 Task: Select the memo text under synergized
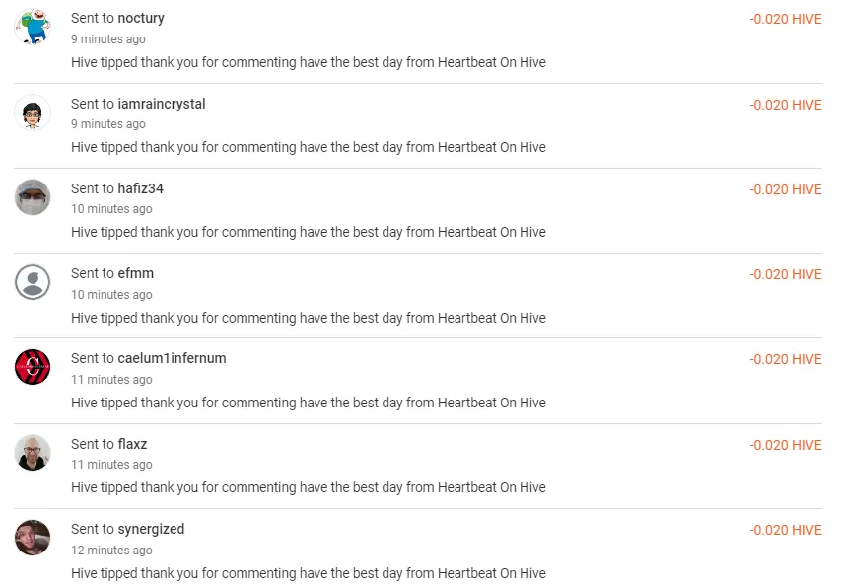coord(308,573)
